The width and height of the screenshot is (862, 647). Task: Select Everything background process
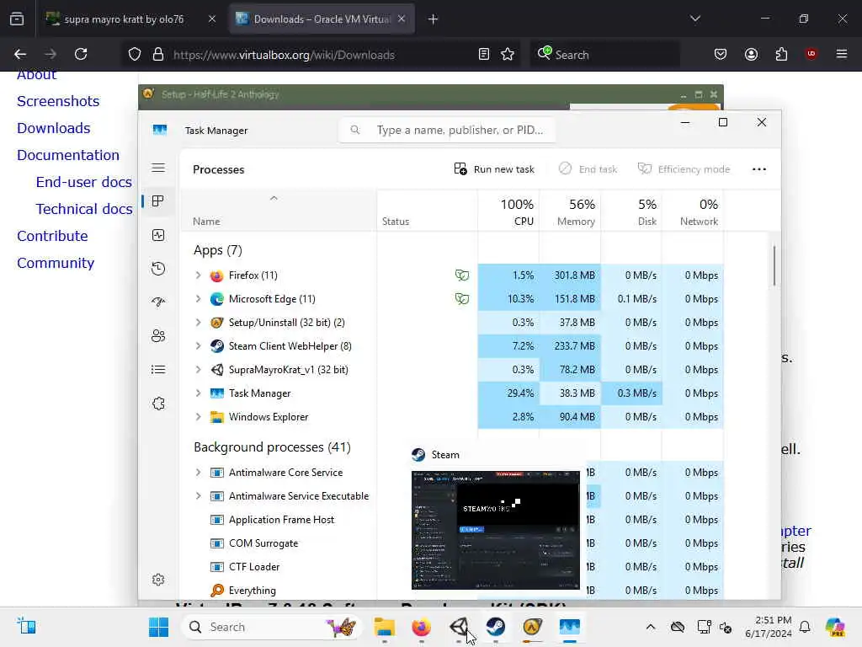[253, 591]
